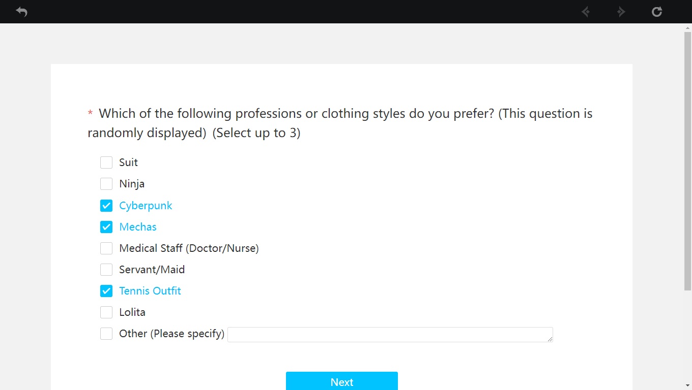The image size is (692, 390).
Task: Tick Medical Staff (Doctor/Nurse) checkbox
Action: click(106, 248)
